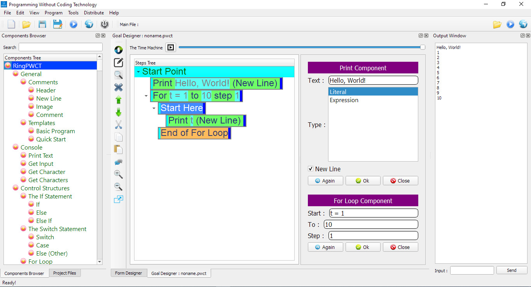This screenshot has width=531, height=287.
Task: Select the Interaction icon in the Goal Designer toolbar
Action: coord(118,50)
